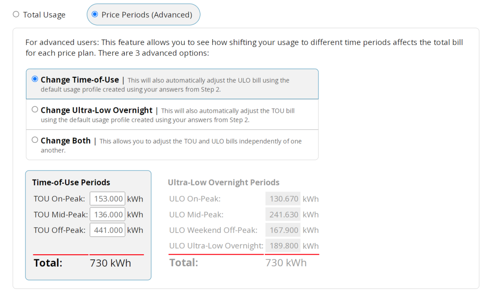
Task: Click the Ultra-Low Overnight Periods heading
Action: pyautogui.click(x=224, y=182)
